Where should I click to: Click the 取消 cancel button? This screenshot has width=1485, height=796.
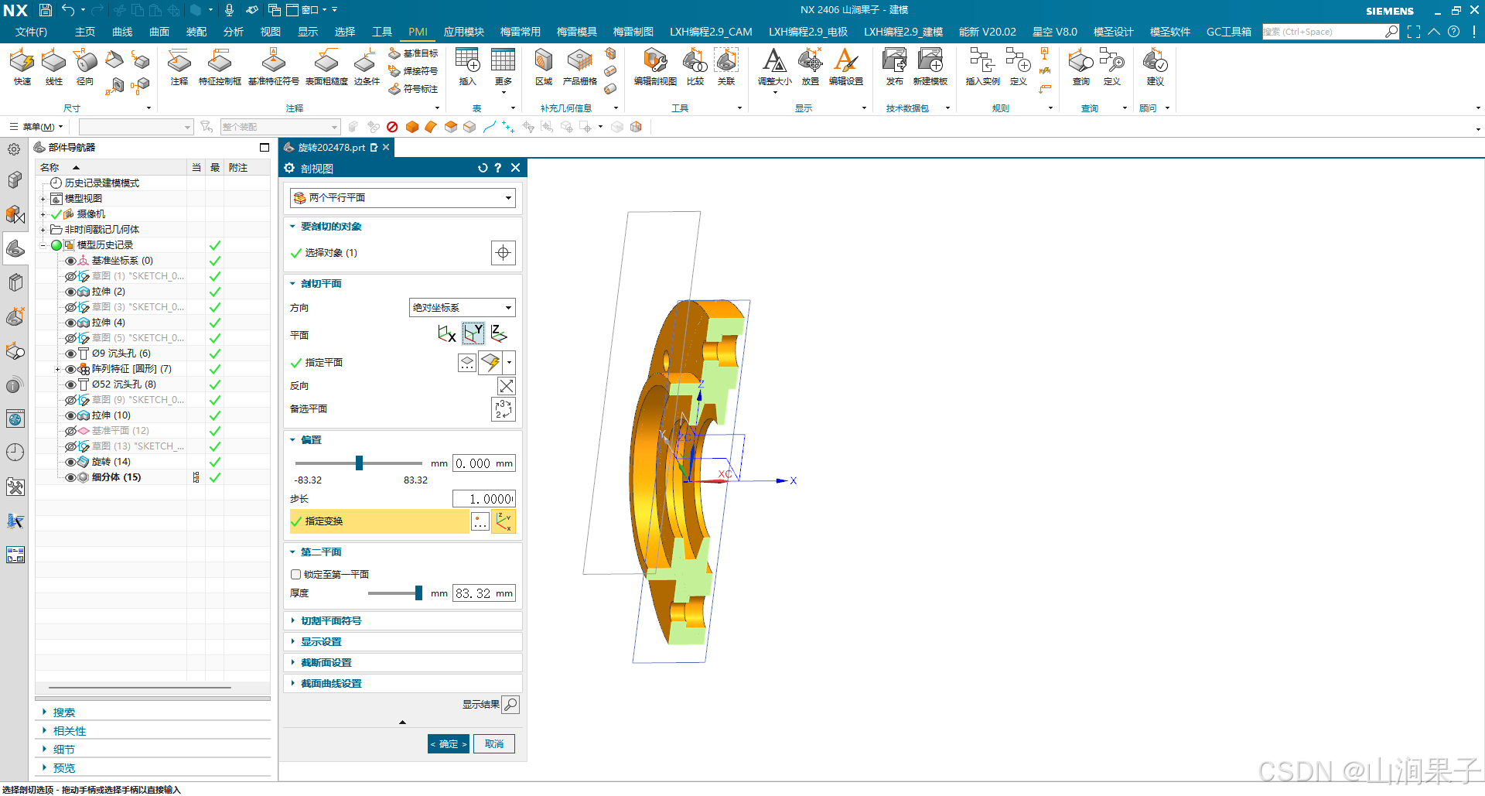tap(494, 744)
